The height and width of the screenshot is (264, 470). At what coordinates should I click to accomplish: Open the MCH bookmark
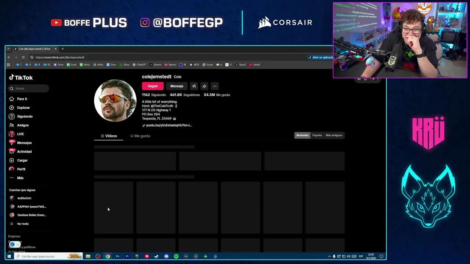coord(194,65)
